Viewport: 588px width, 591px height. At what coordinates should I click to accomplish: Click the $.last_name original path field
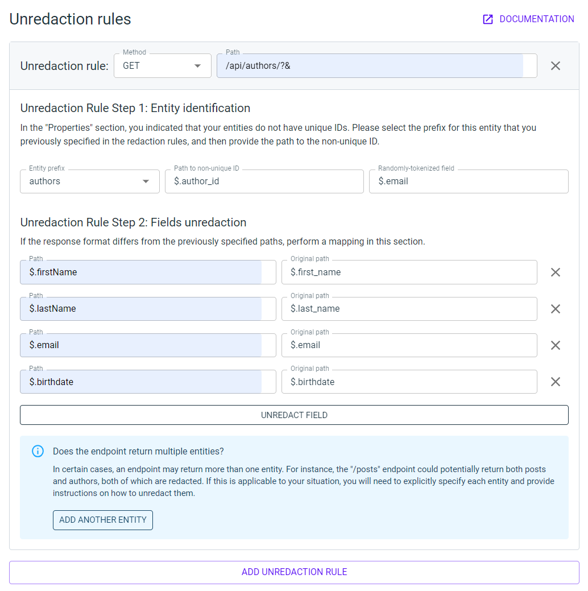pos(409,309)
